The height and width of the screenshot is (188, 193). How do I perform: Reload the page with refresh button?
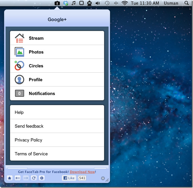(34, 178)
